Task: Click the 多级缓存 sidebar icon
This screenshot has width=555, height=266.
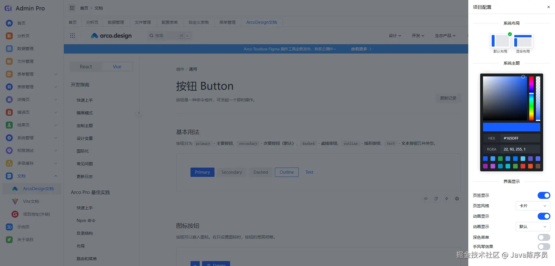Action: pos(9,163)
